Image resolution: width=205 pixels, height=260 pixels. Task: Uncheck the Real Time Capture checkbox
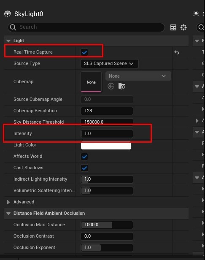point(84,52)
